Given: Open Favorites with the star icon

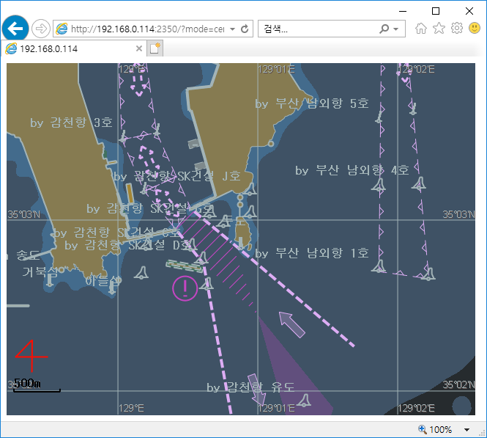Looking at the screenshot, I should 439,29.
